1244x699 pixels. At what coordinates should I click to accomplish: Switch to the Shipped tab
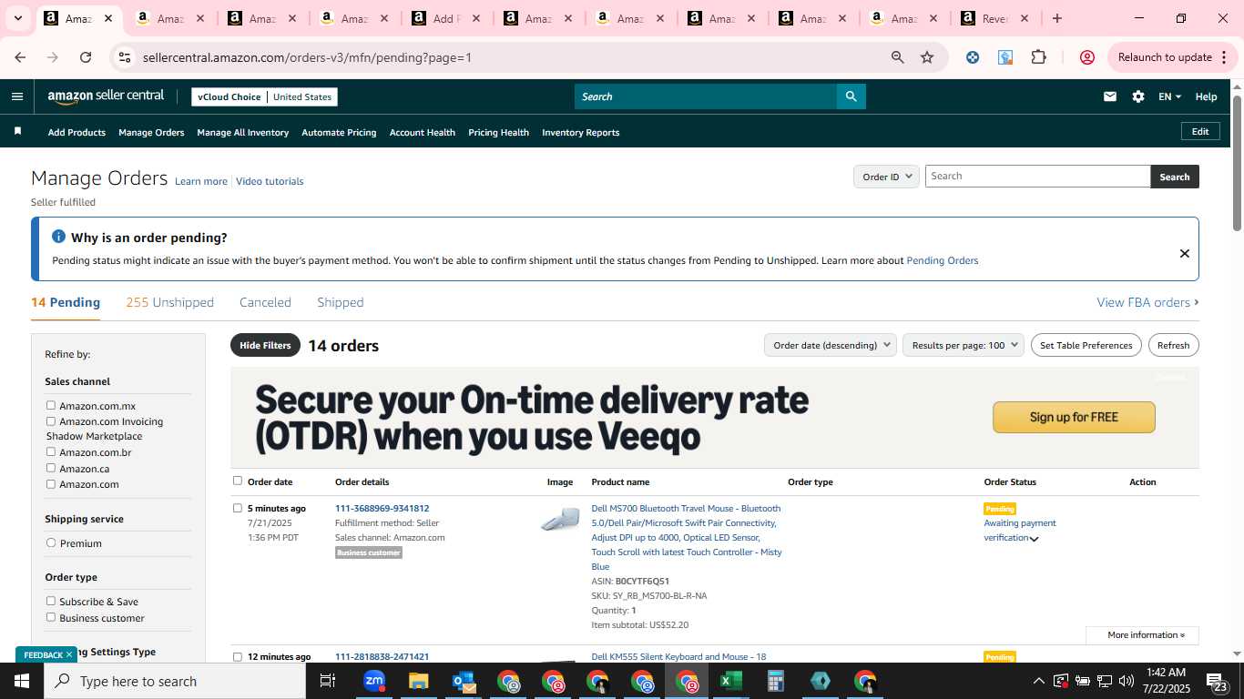pyautogui.click(x=341, y=302)
